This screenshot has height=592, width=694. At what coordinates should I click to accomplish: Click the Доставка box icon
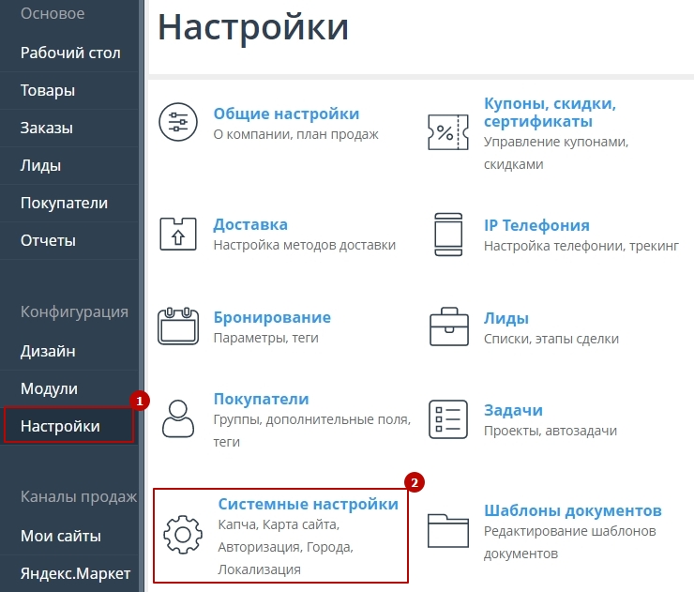[177, 234]
